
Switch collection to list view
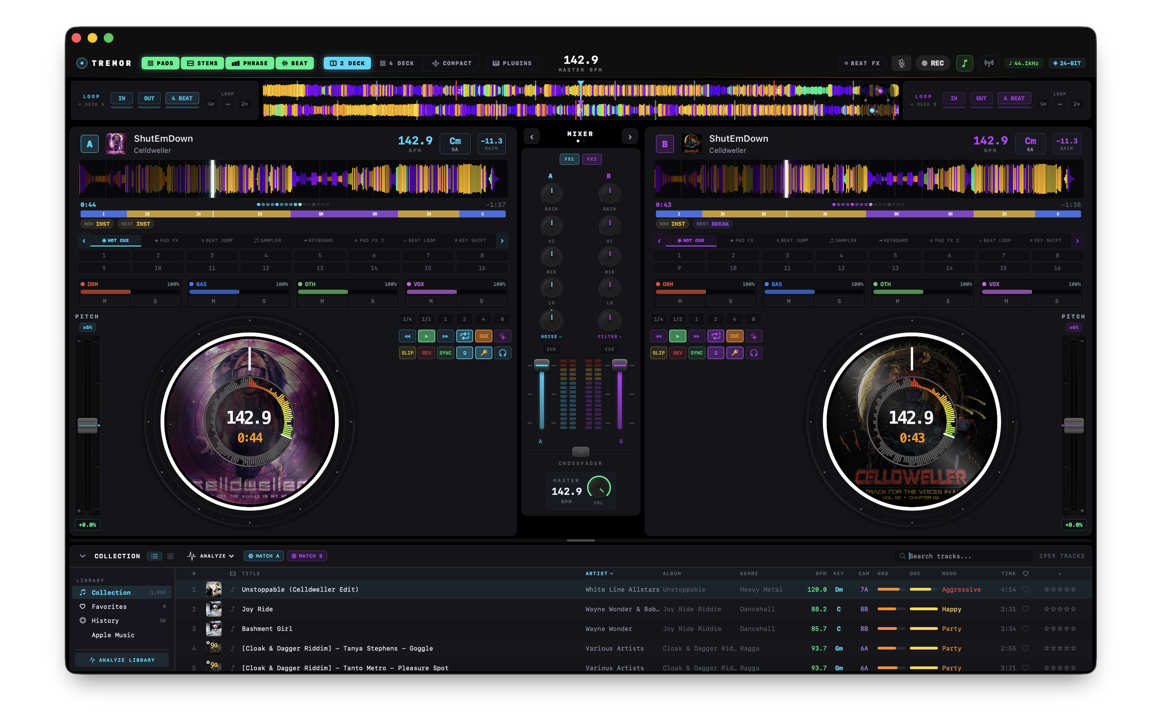tap(154, 556)
